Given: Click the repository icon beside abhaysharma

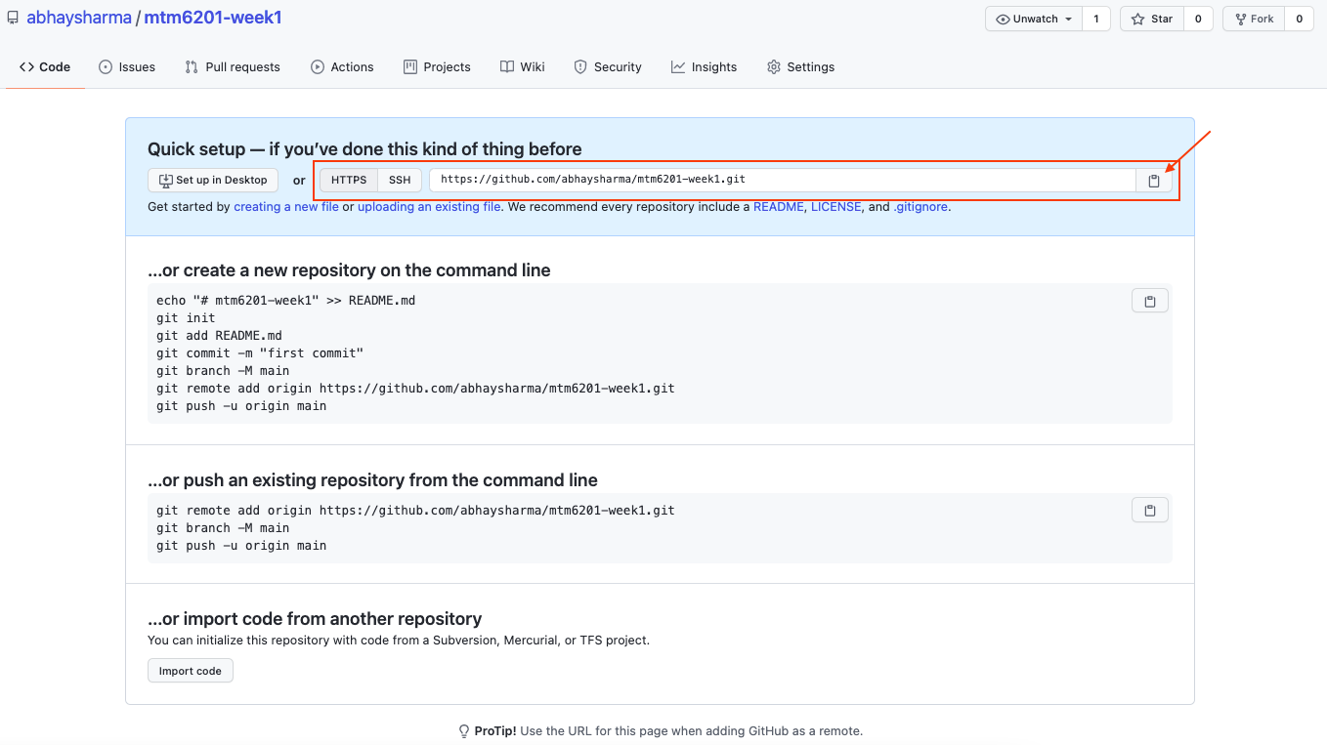Looking at the screenshot, I should tap(13, 18).
